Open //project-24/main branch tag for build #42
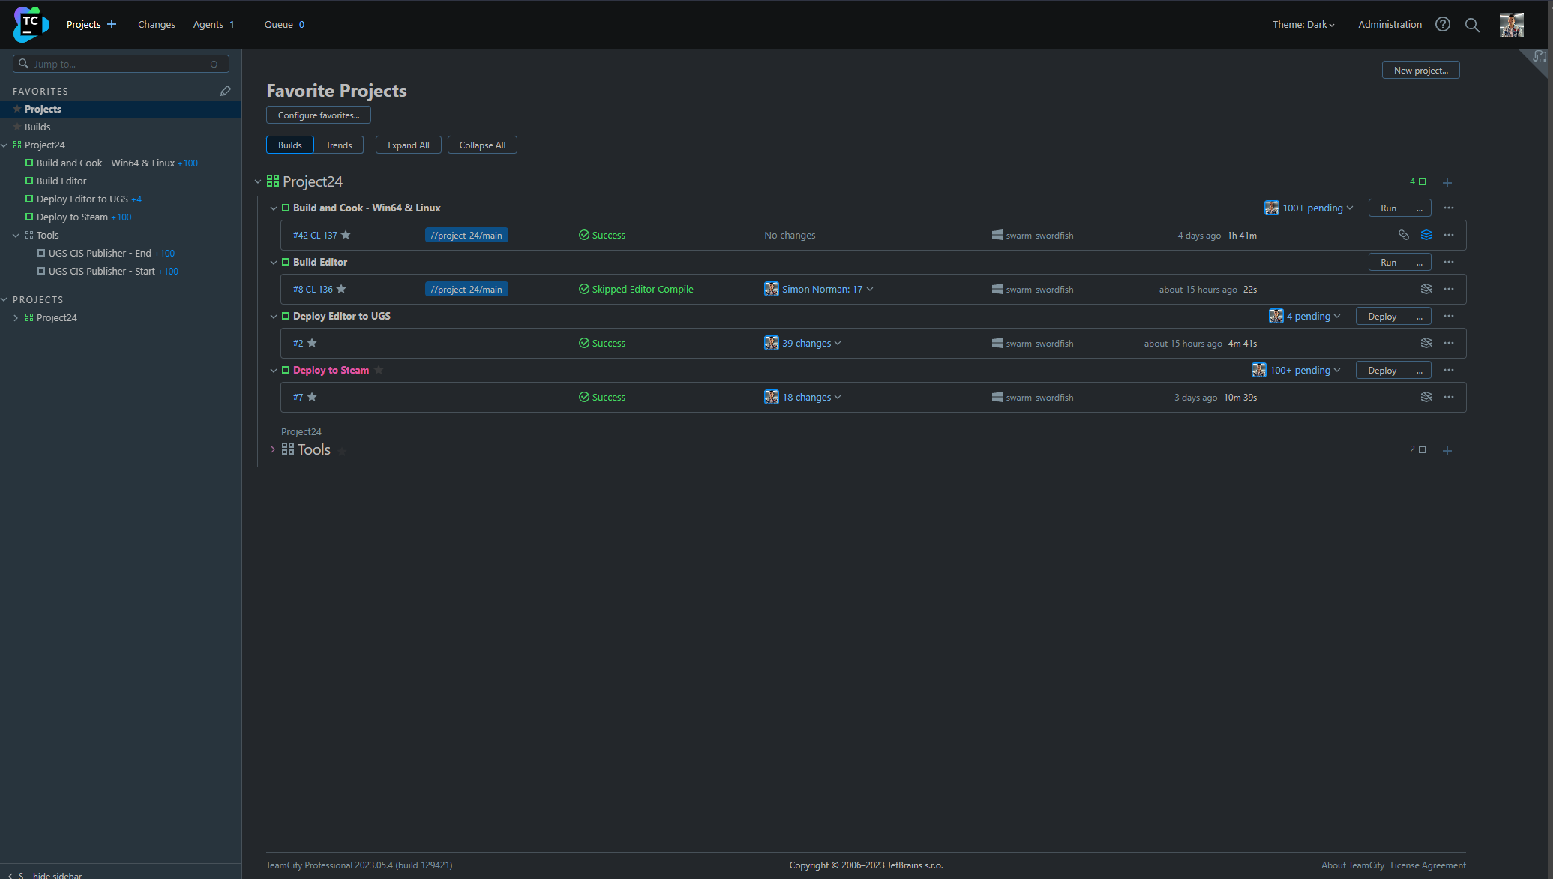This screenshot has height=879, width=1553. pos(466,235)
